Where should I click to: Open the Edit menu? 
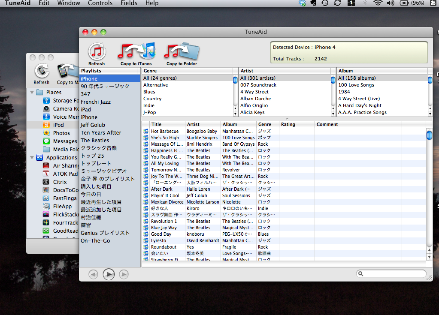[44, 3]
